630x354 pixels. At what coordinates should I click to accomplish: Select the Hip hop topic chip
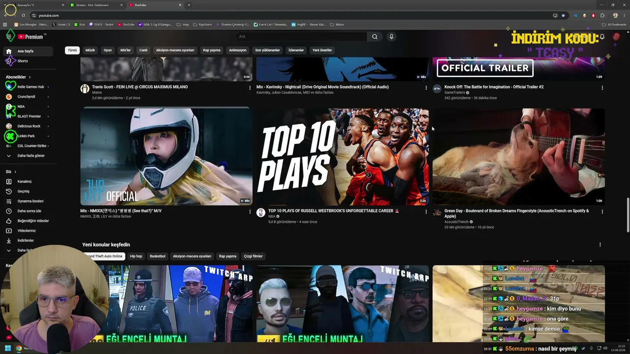[136, 256]
